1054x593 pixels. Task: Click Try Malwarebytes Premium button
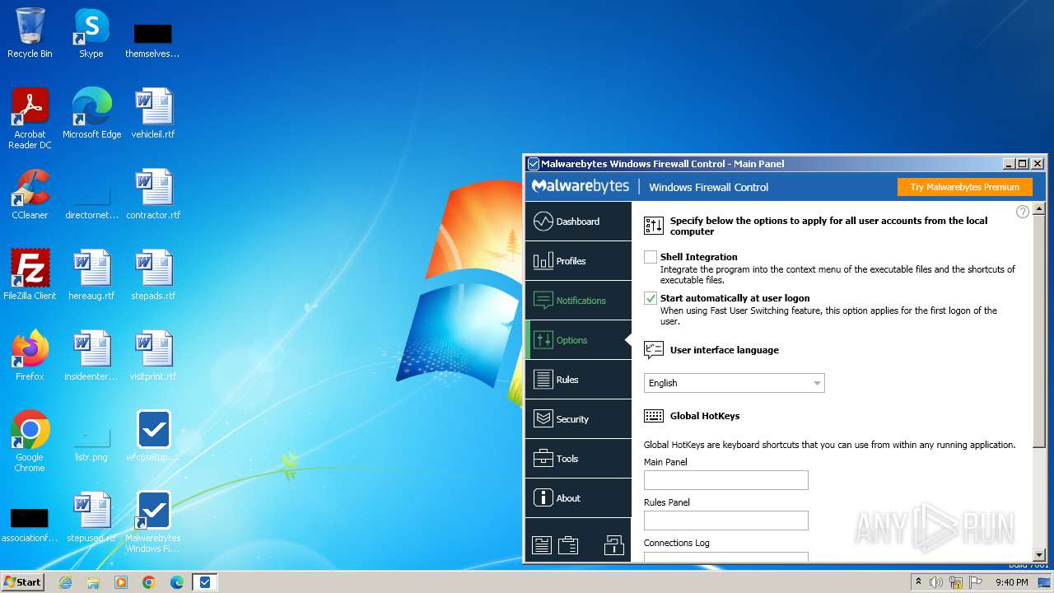click(964, 187)
